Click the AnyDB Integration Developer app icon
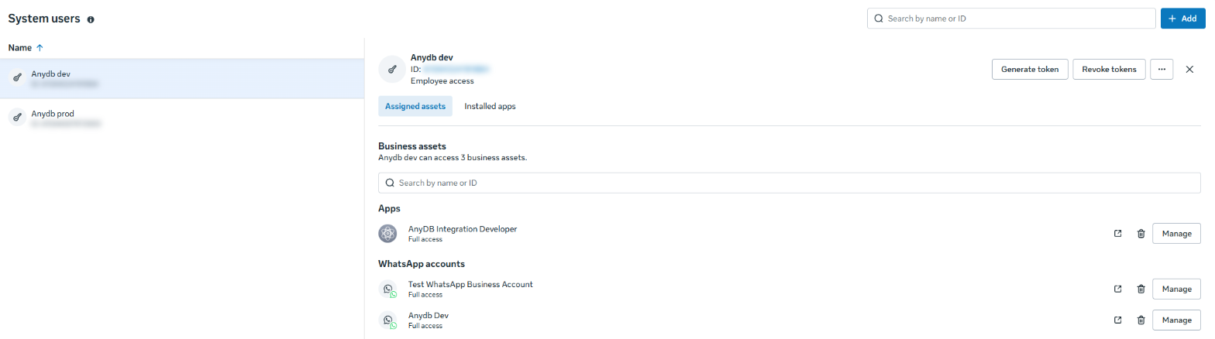The width and height of the screenshot is (1215, 339). click(387, 233)
